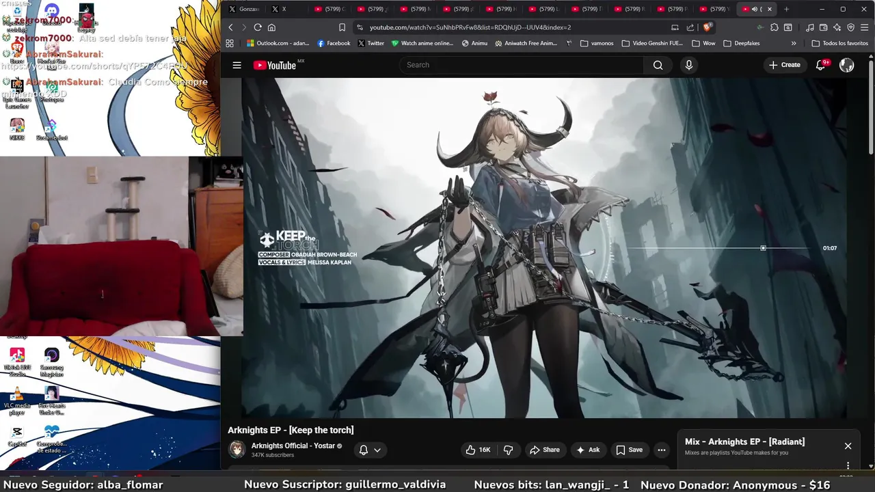Image resolution: width=875 pixels, height=492 pixels.
Task: Open browser extensions puzzle icon
Action: [x=774, y=27]
